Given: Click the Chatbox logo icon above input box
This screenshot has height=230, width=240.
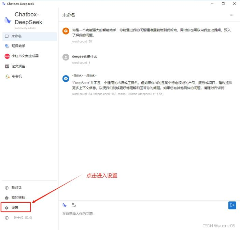Looking at the screenshot, I should (65, 205).
